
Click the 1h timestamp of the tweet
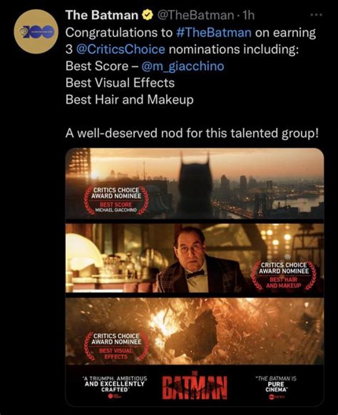[x=248, y=15]
